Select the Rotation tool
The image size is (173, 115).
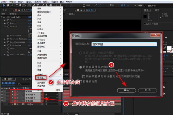point(17,5)
